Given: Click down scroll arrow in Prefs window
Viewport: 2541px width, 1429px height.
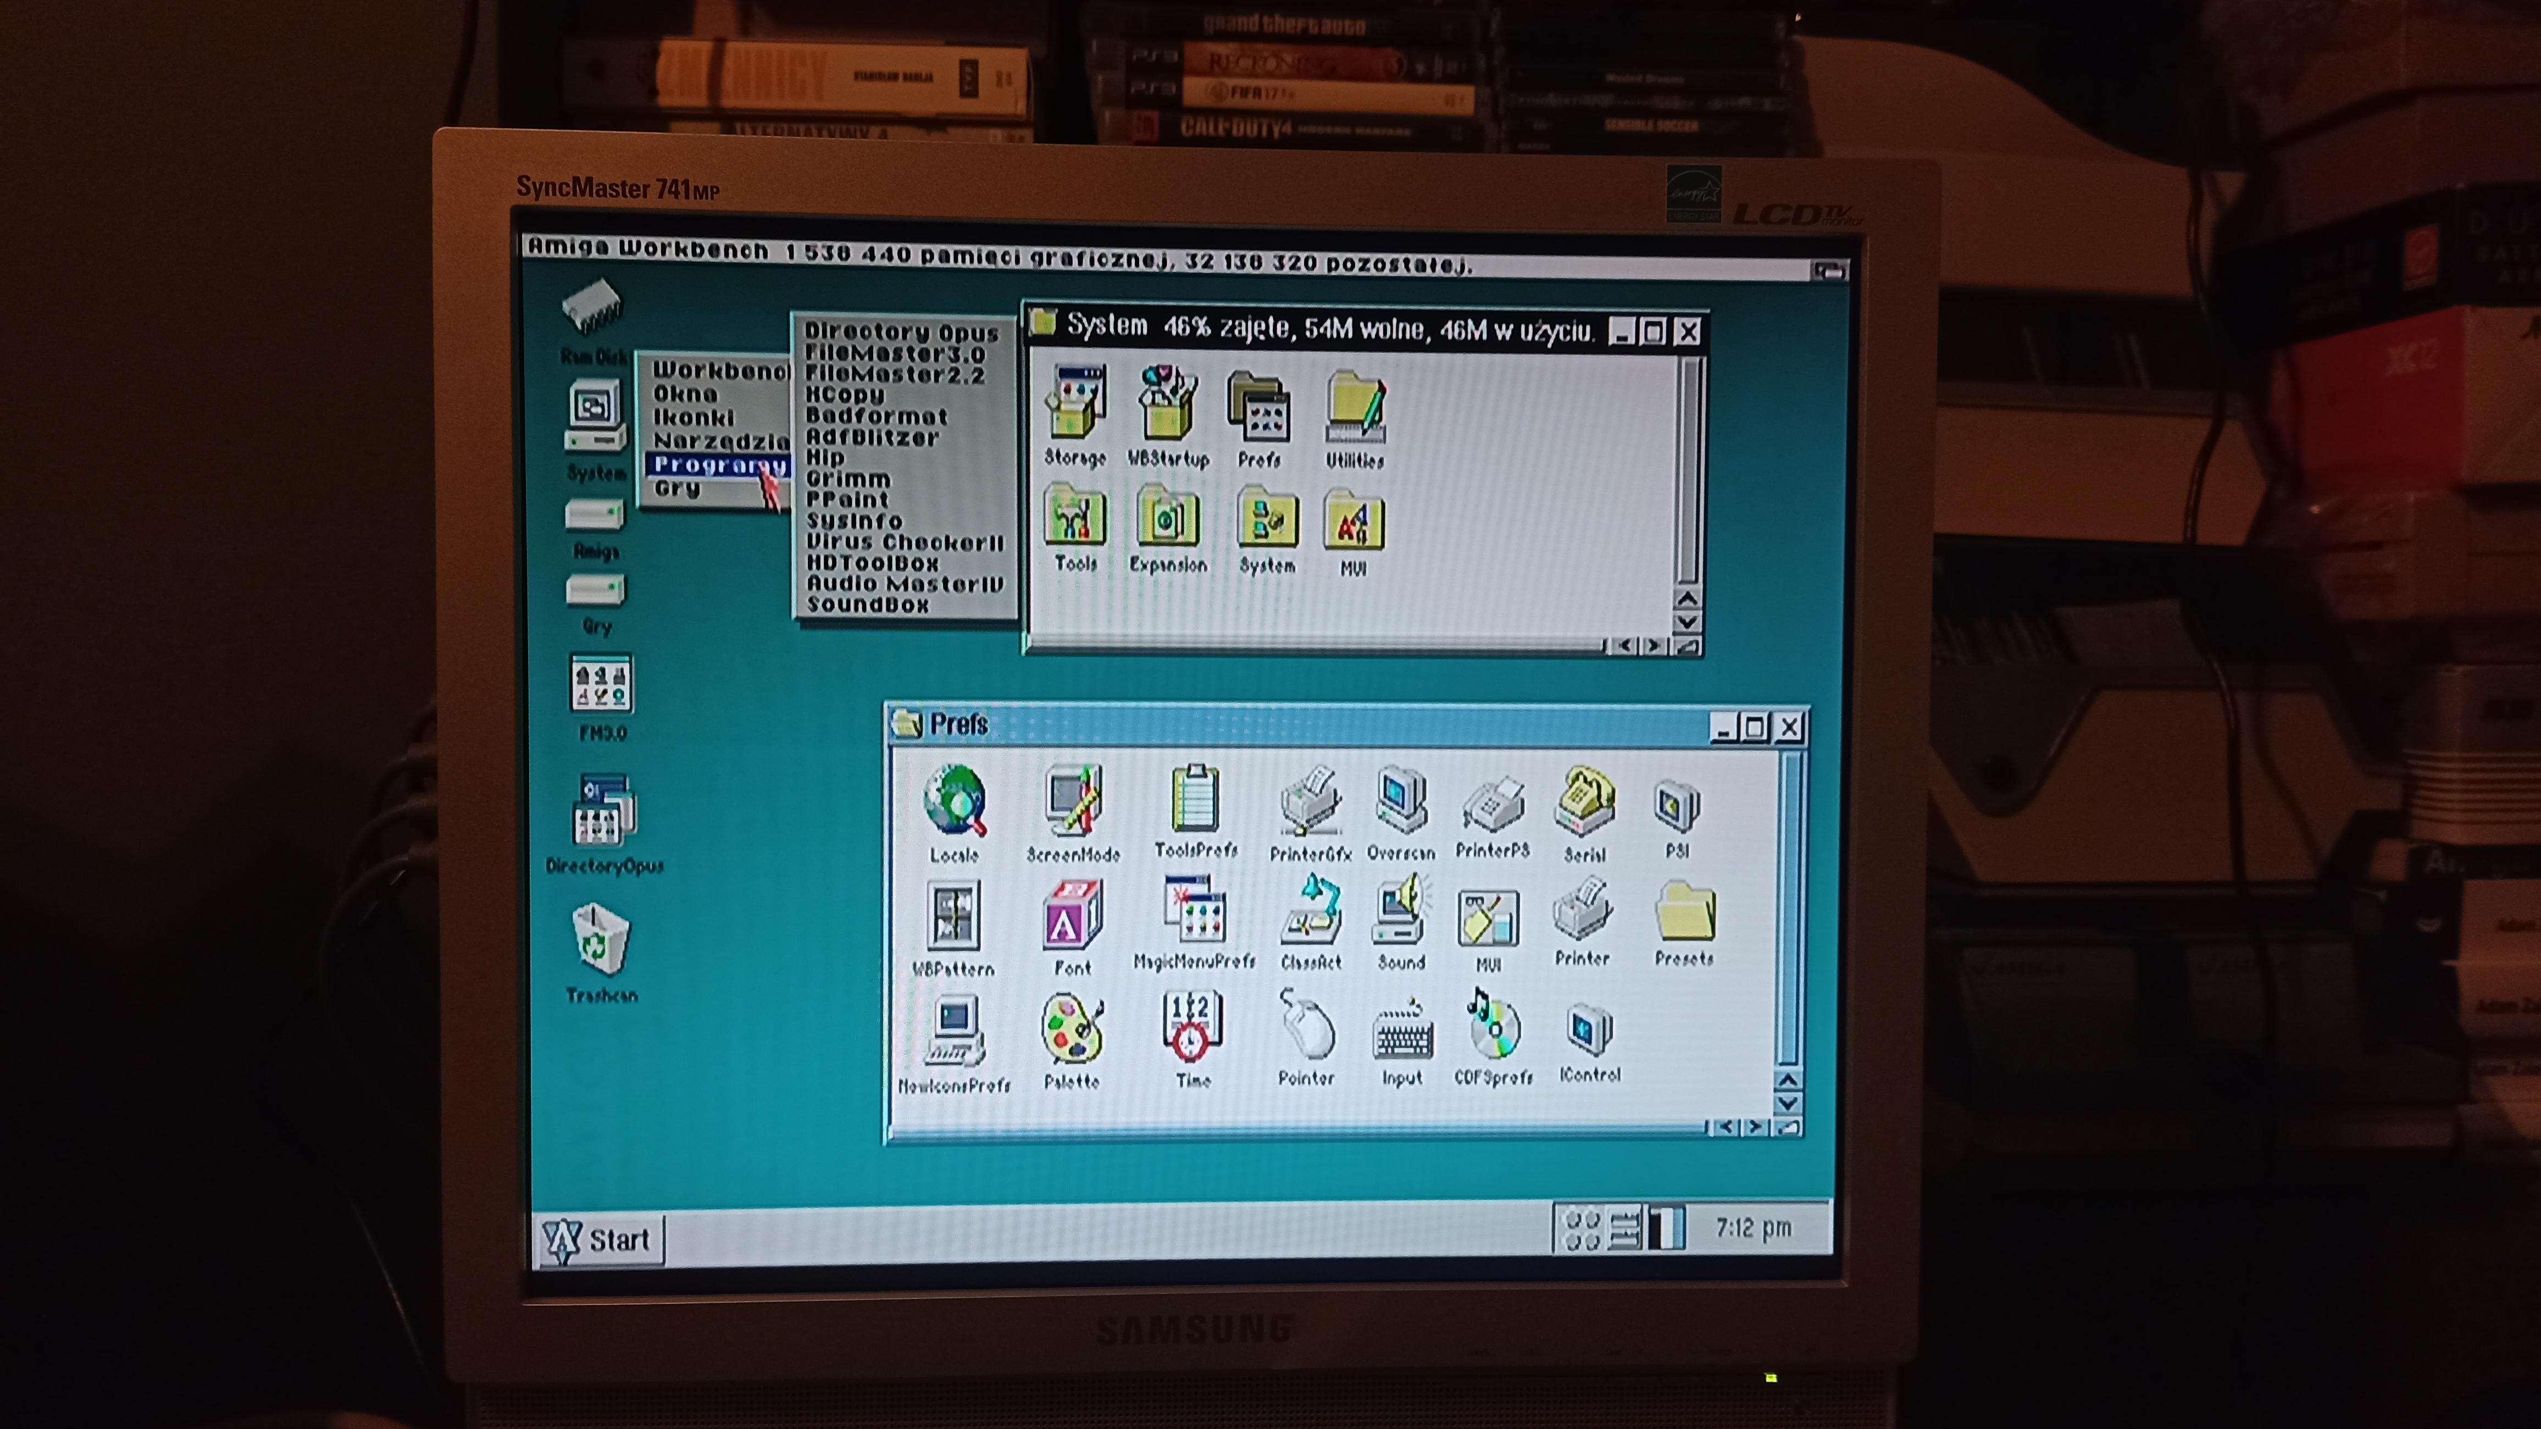Looking at the screenshot, I should [x=1788, y=1103].
